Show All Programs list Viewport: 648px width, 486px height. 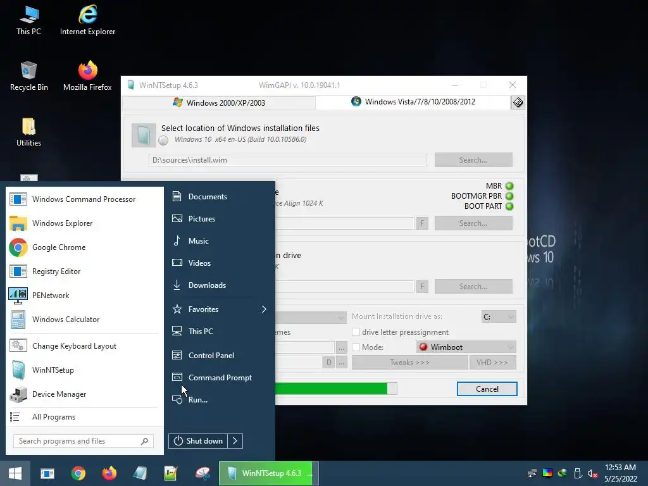coord(83,417)
